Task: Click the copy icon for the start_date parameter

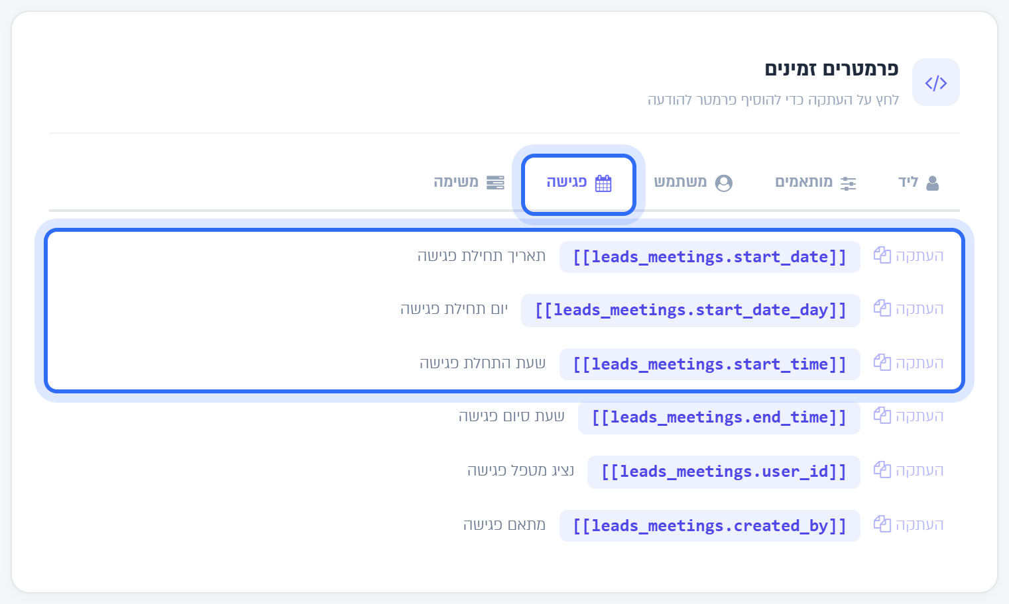Action: point(882,255)
